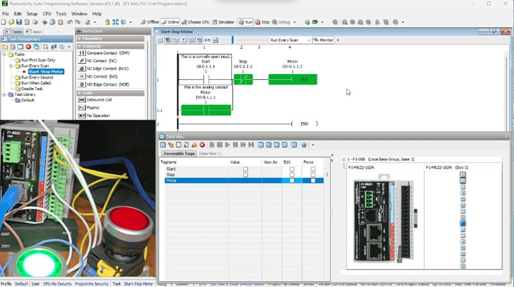The height and width of the screenshot is (287, 514).
Task: Click the New folder icon in Task Management
Action: coord(4,47)
